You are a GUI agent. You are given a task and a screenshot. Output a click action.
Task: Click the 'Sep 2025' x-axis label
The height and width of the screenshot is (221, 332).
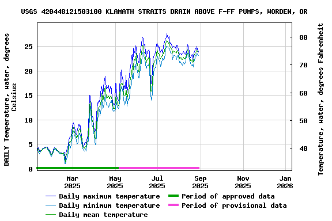[201, 182]
